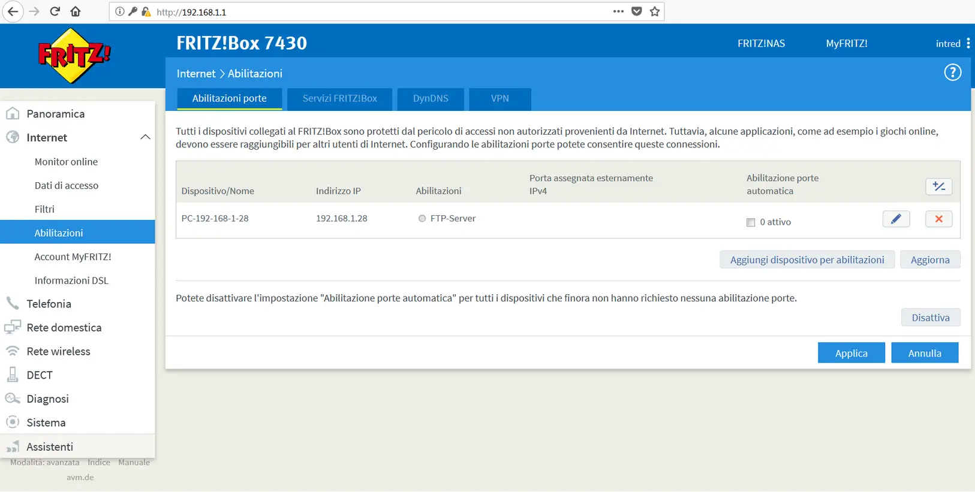This screenshot has width=975, height=492.
Task: Click the Assistenti wizard icon
Action: click(13, 447)
